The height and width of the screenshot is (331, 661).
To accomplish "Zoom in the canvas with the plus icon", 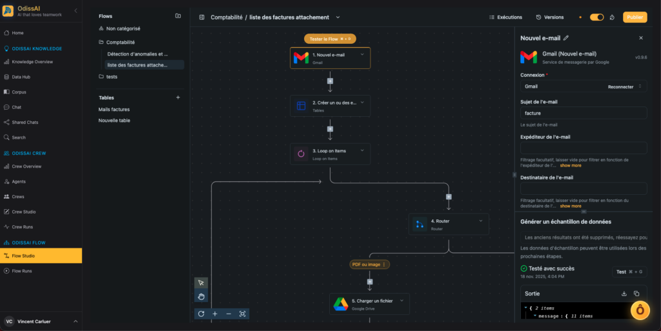I will point(215,314).
